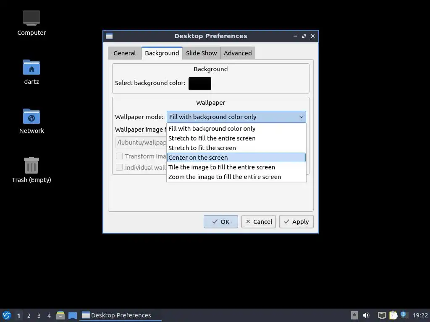Choose 'Stretch to fit the screen'
This screenshot has height=322, width=430.
(x=236, y=148)
